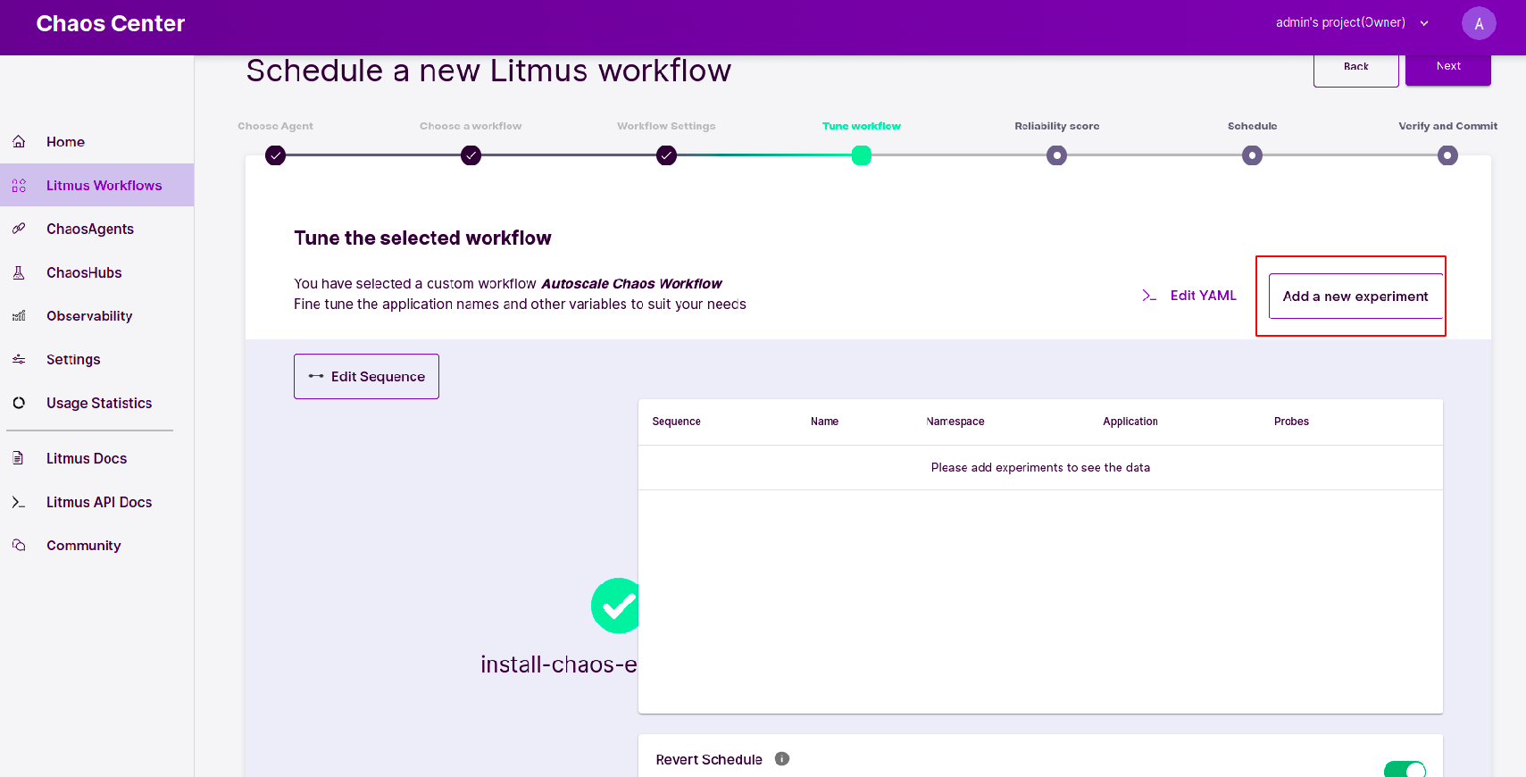Viewport: 1526px width, 777px height.
Task: Click Add a new experiment button
Action: click(1355, 297)
